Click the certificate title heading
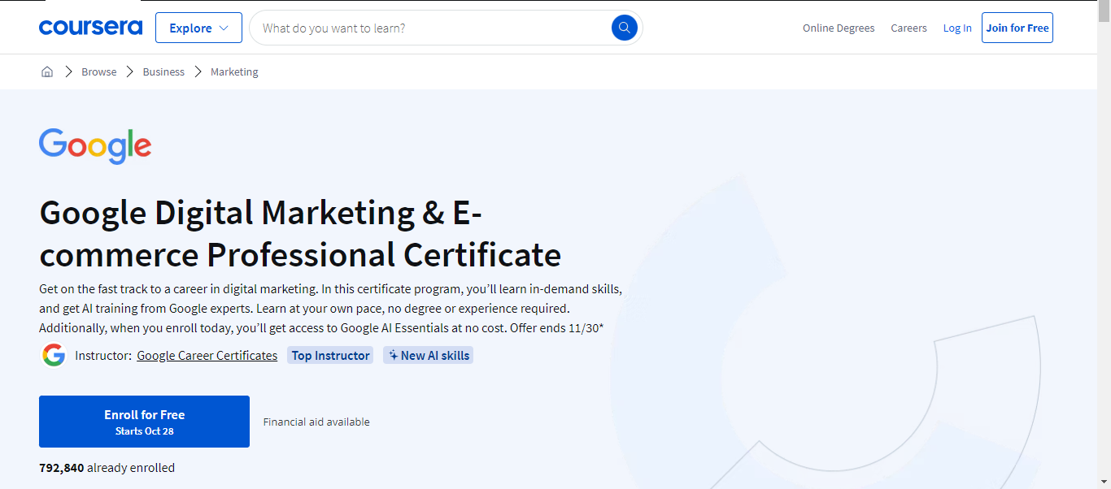The image size is (1111, 489). point(300,234)
